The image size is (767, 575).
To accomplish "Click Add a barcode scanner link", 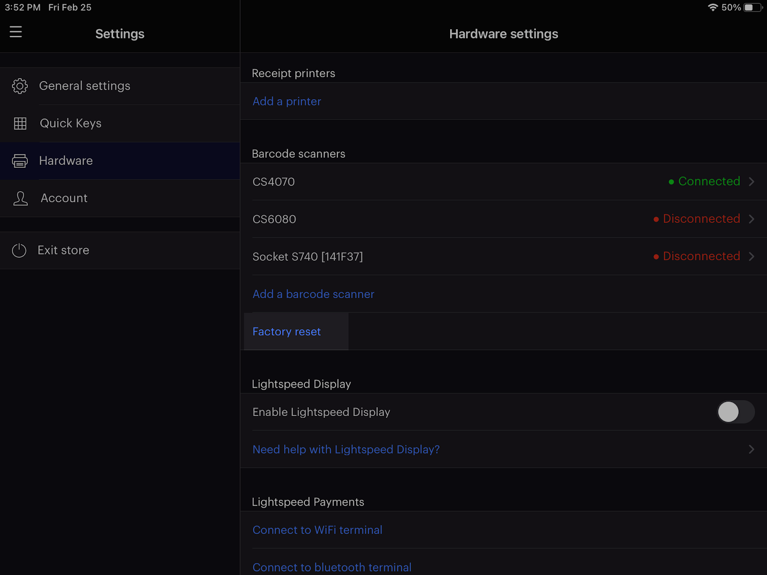I will (x=313, y=294).
